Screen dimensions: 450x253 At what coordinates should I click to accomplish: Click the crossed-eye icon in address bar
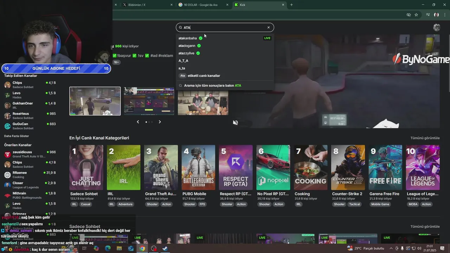pos(409,15)
